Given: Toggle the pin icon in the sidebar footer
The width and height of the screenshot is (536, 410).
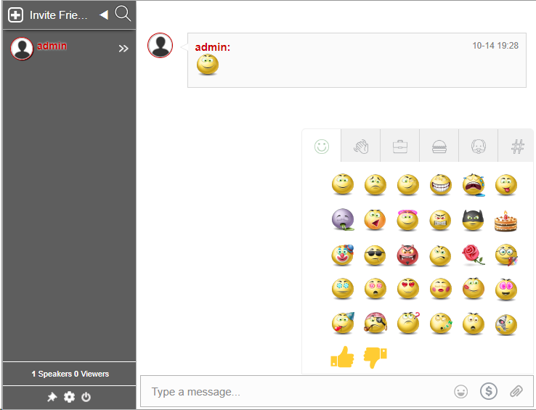Looking at the screenshot, I should (52, 397).
